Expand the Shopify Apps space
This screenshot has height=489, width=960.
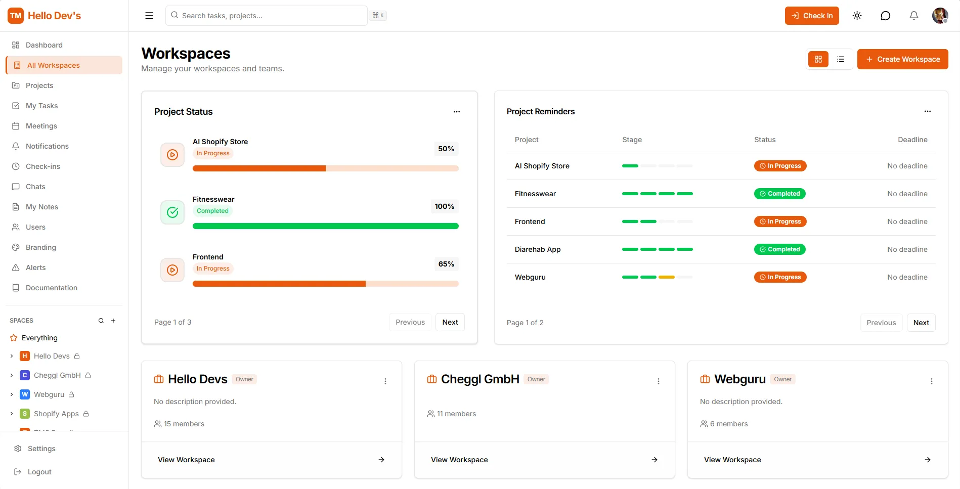click(12, 414)
